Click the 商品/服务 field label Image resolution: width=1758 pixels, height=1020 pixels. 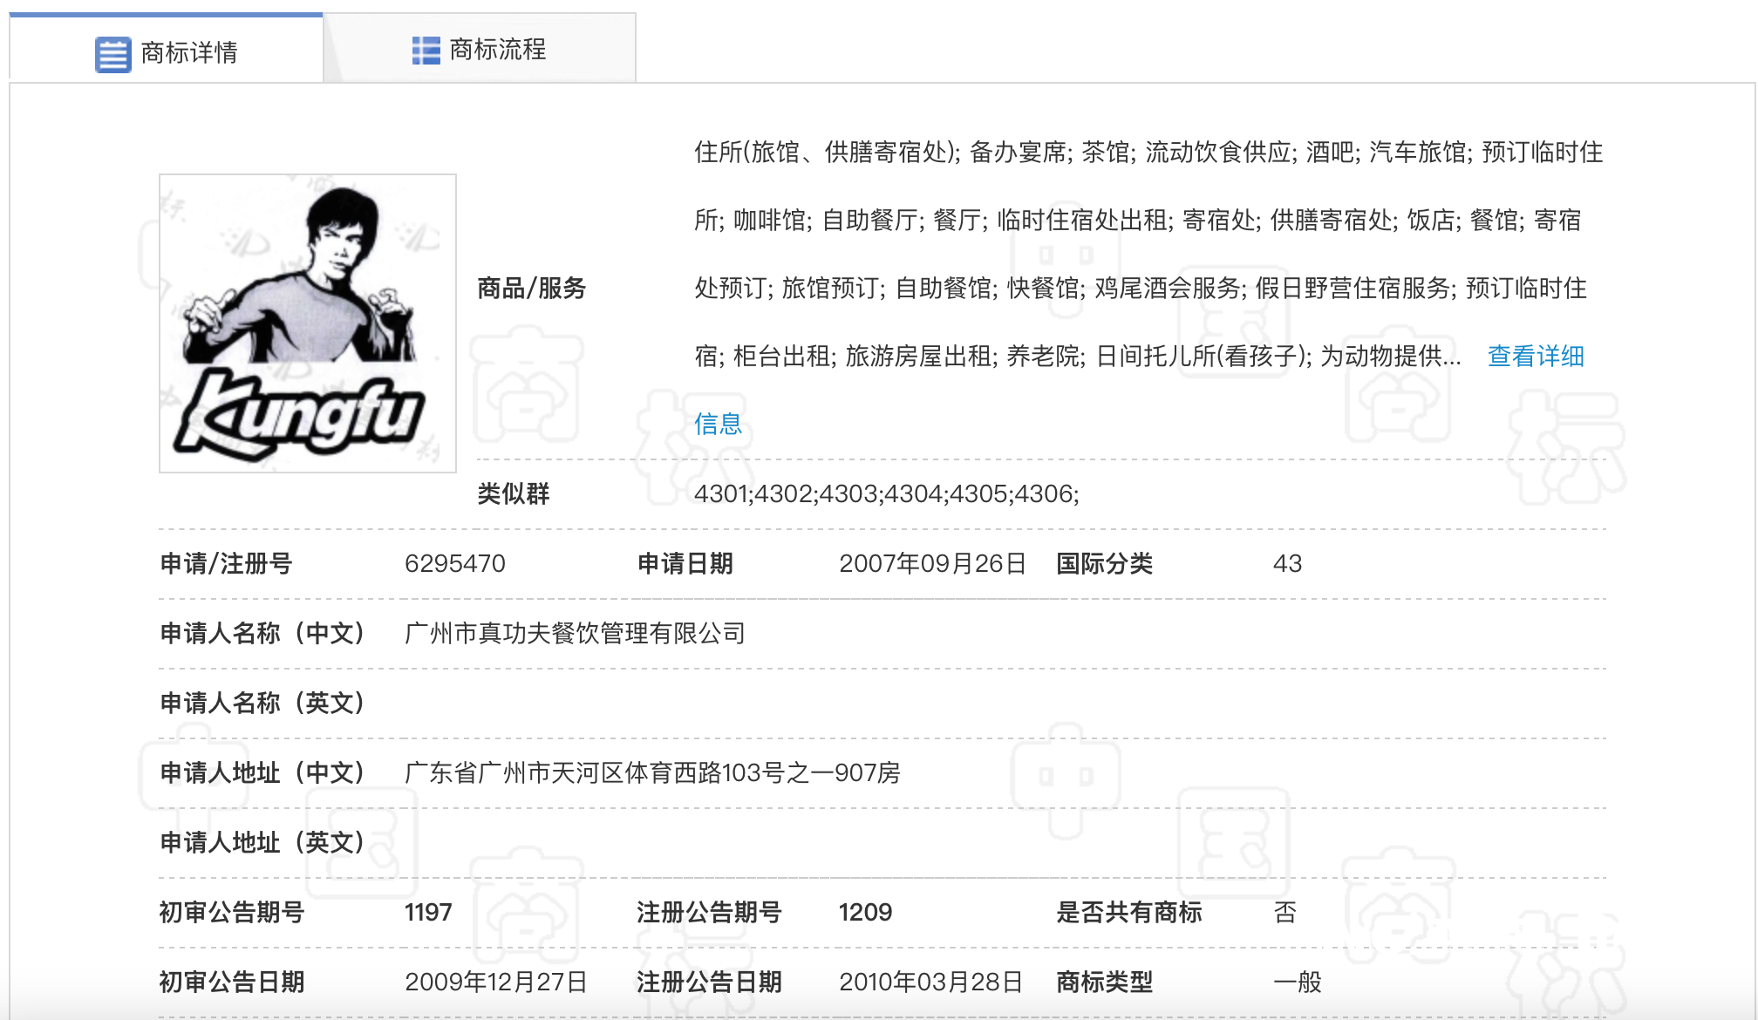coord(532,289)
